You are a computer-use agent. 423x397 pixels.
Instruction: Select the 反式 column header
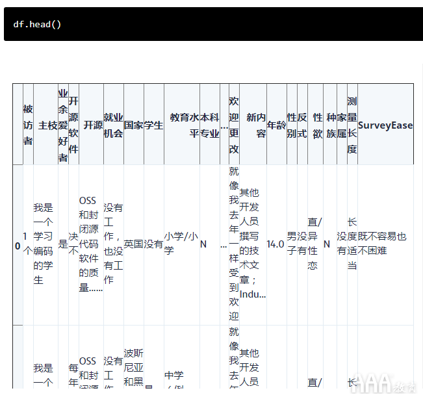tap(302, 125)
